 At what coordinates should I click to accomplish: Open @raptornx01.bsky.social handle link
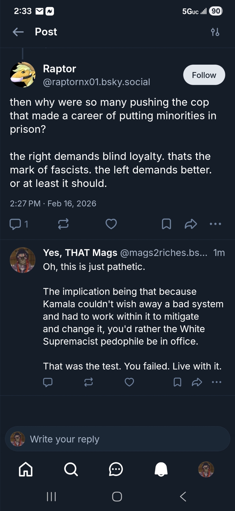click(x=96, y=82)
